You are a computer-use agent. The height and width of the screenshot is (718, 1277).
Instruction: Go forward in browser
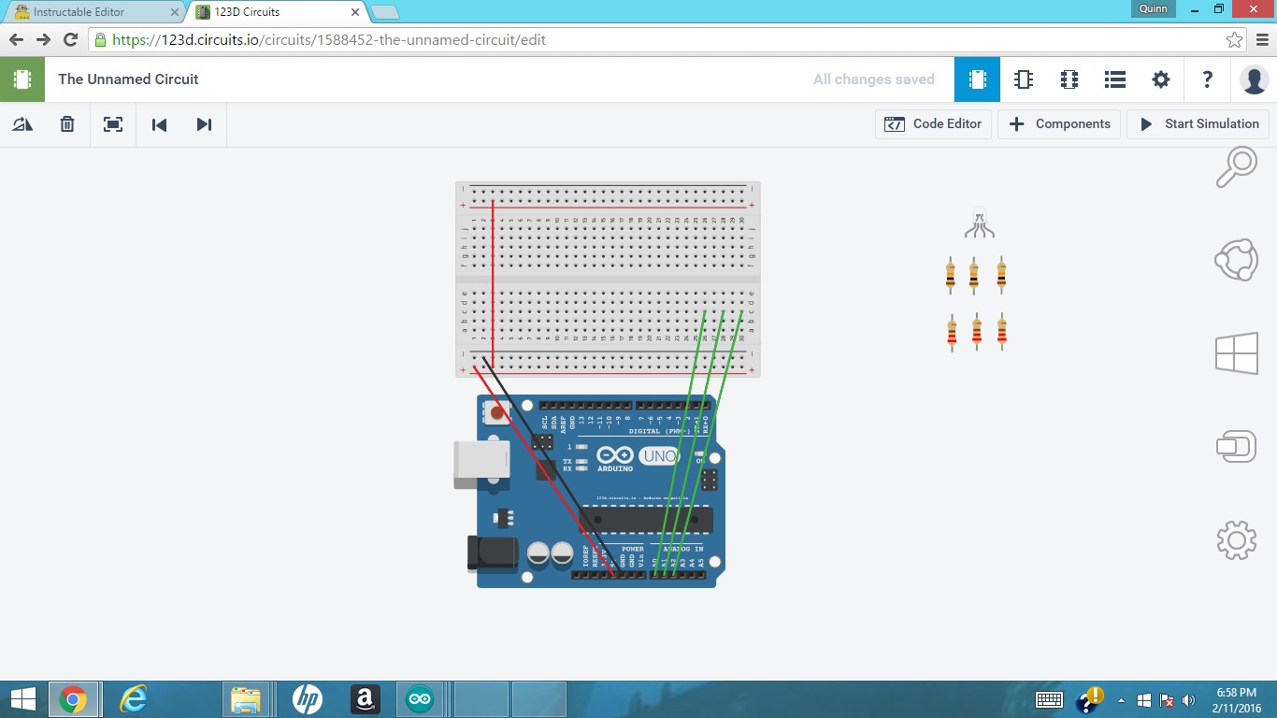pyautogui.click(x=43, y=40)
